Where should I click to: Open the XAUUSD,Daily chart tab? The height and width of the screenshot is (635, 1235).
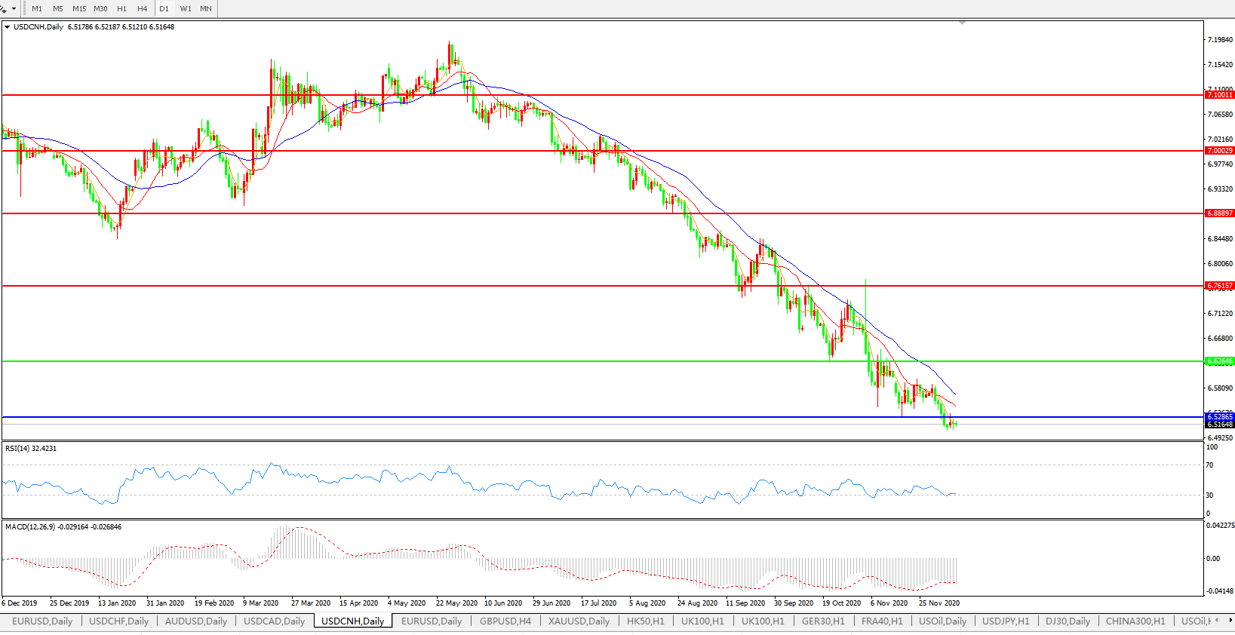[x=579, y=621]
